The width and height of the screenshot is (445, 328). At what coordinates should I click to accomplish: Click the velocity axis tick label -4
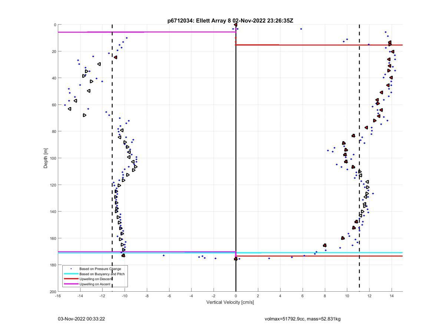point(191,296)
